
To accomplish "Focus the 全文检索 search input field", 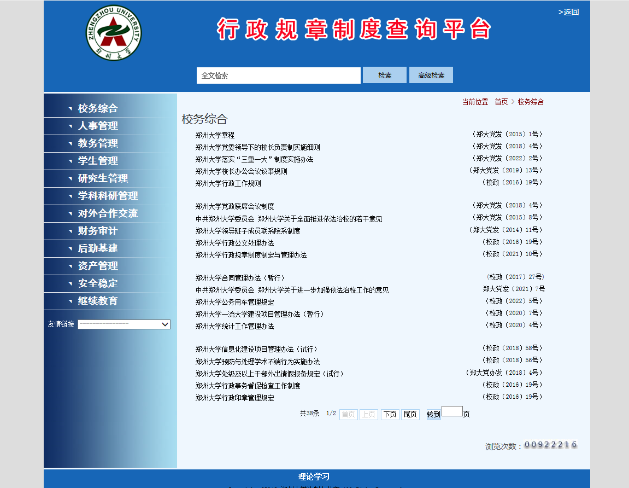I will [278, 75].
